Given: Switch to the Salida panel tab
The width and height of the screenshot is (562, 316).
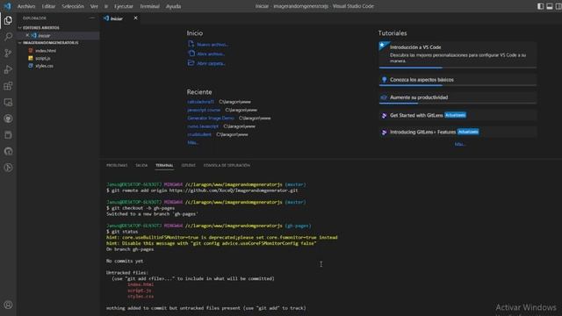Looking at the screenshot, I should click(141, 165).
